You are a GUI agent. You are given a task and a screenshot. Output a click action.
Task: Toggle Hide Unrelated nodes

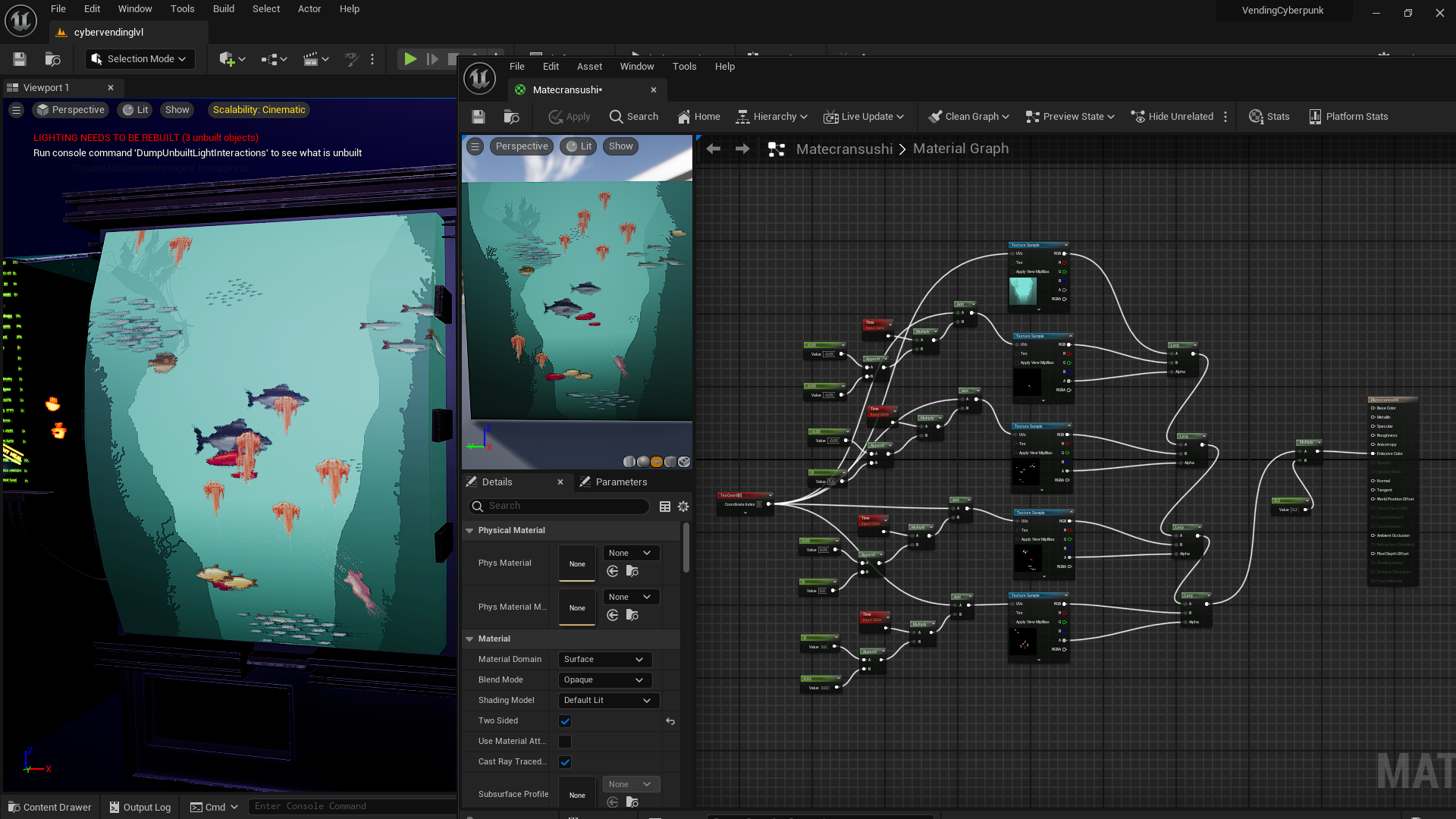pyautogui.click(x=1172, y=117)
